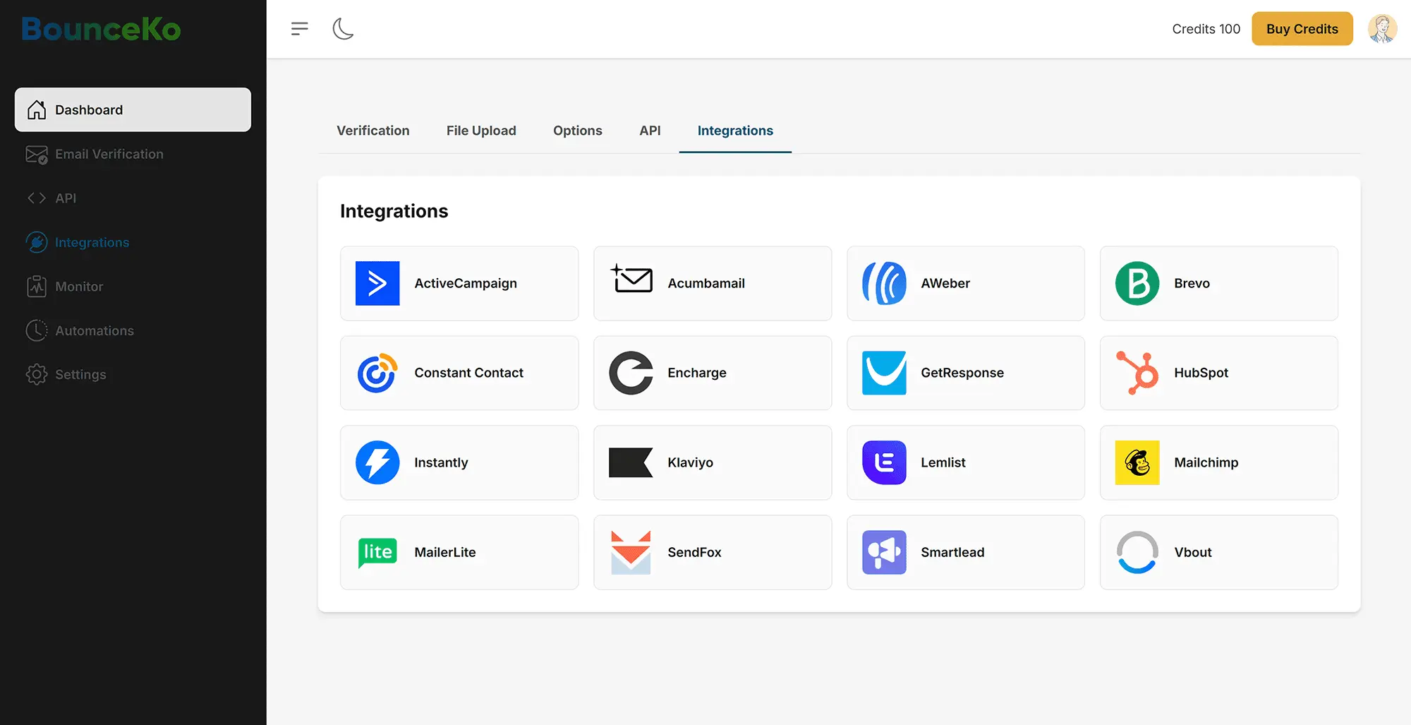Viewport: 1411px width, 725px height.
Task: Open the MailerLite integration label
Action: pos(444,552)
